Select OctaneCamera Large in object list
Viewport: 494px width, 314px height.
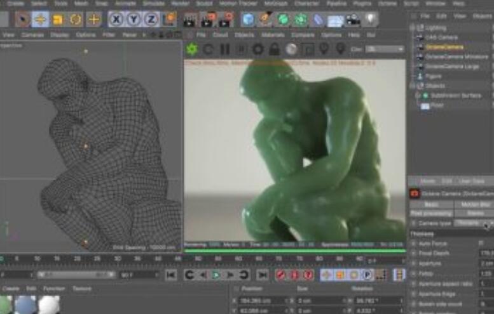(452, 67)
